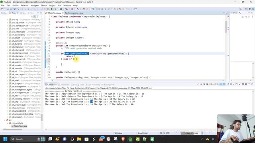Click the green Debug bug icon

55,9
